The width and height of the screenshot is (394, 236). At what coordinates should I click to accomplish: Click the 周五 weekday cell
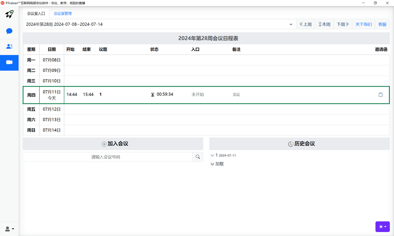pyautogui.click(x=31, y=109)
